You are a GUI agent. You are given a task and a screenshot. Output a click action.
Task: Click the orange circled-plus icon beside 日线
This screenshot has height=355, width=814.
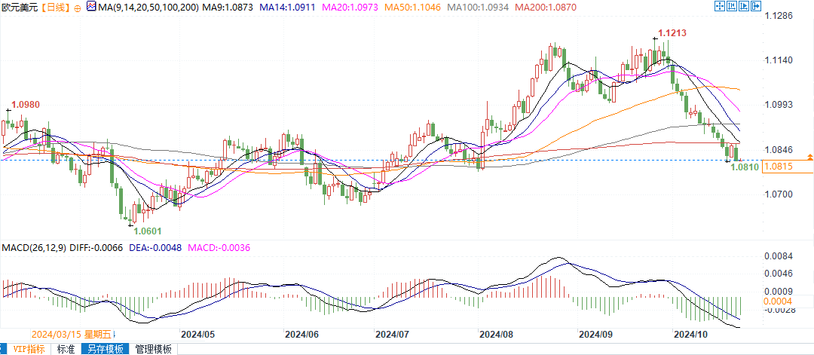coord(78,7)
